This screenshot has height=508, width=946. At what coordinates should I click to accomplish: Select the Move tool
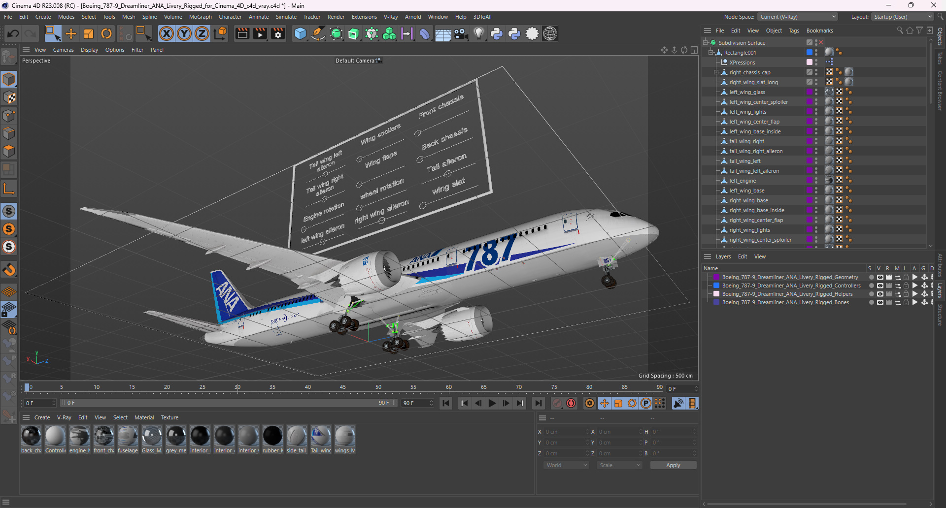pyautogui.click(x=71, y=33)
